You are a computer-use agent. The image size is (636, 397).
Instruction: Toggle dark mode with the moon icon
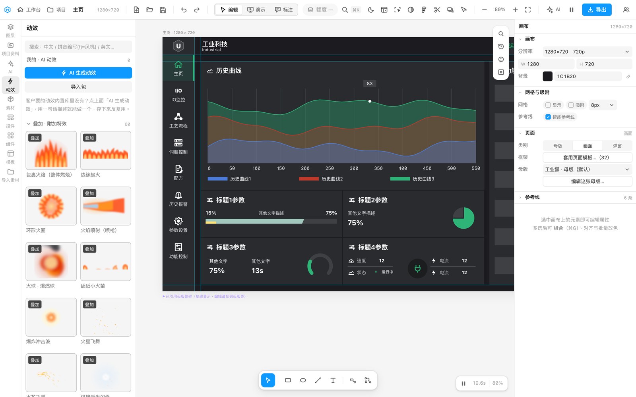click(371, 10)
